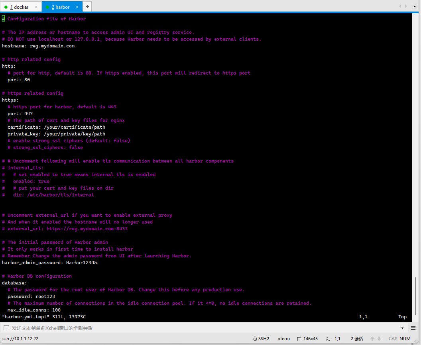
Task: Click the CAP indicator in status bar
Action: pyautogui.click(x=393, y=339)
